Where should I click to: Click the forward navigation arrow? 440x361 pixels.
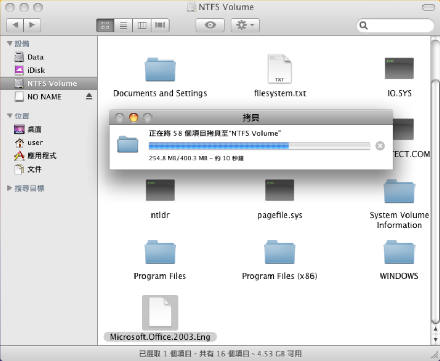(x=31, y=24)
